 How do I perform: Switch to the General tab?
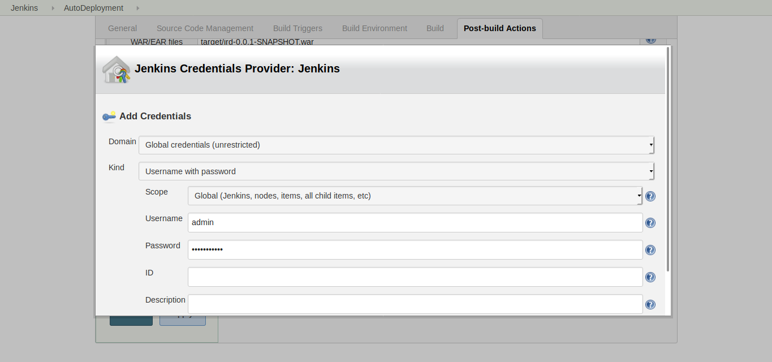122,28
